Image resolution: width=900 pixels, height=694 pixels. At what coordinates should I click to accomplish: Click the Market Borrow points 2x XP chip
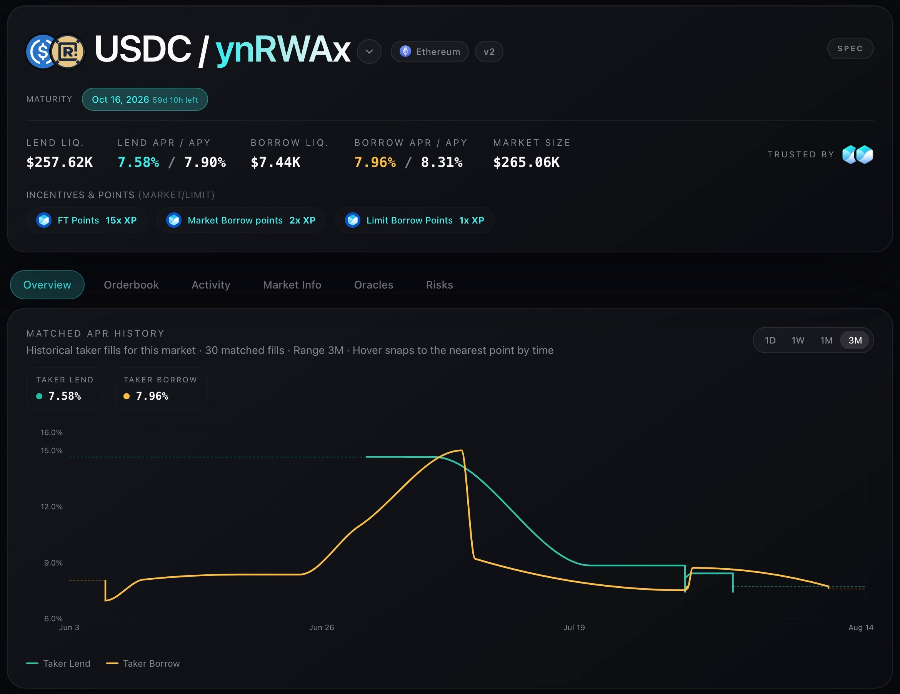(x=241, y=220)
